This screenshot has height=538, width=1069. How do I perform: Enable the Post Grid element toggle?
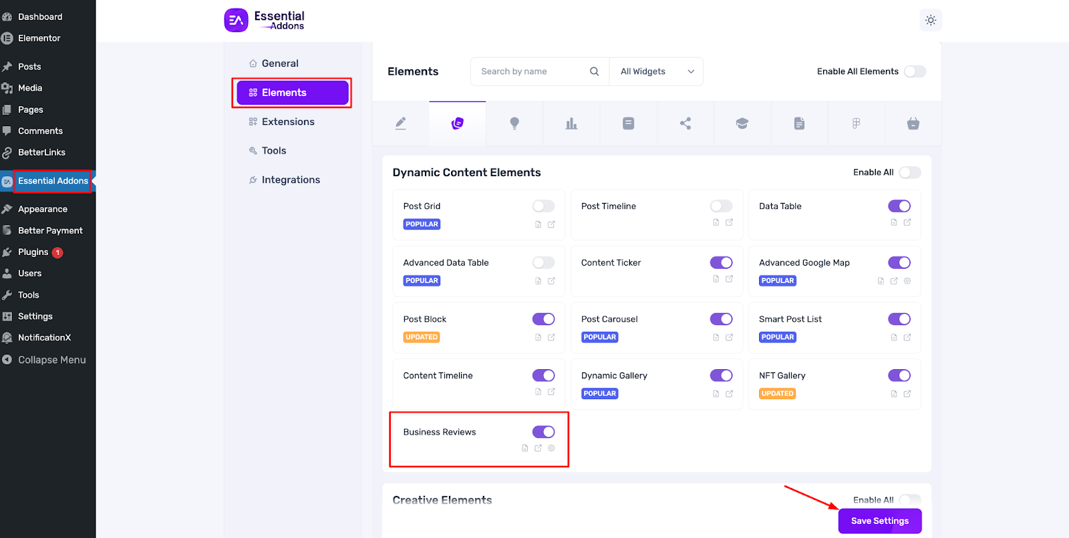543,206
